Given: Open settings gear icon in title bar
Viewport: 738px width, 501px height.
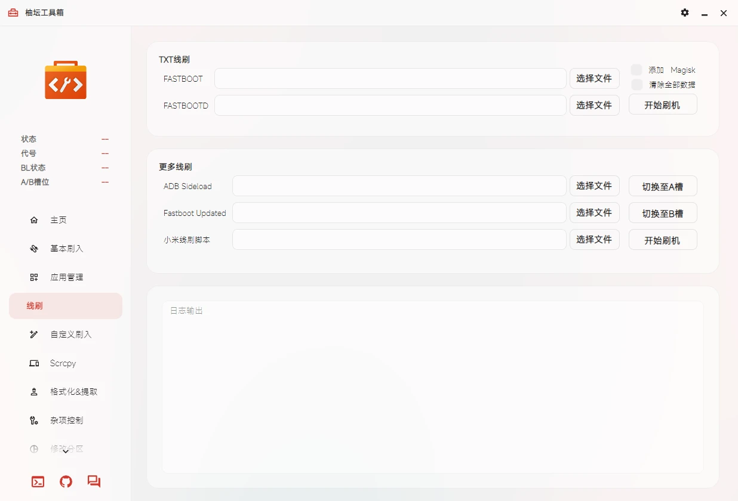Looking at the screenshot, I should (685, 13).
